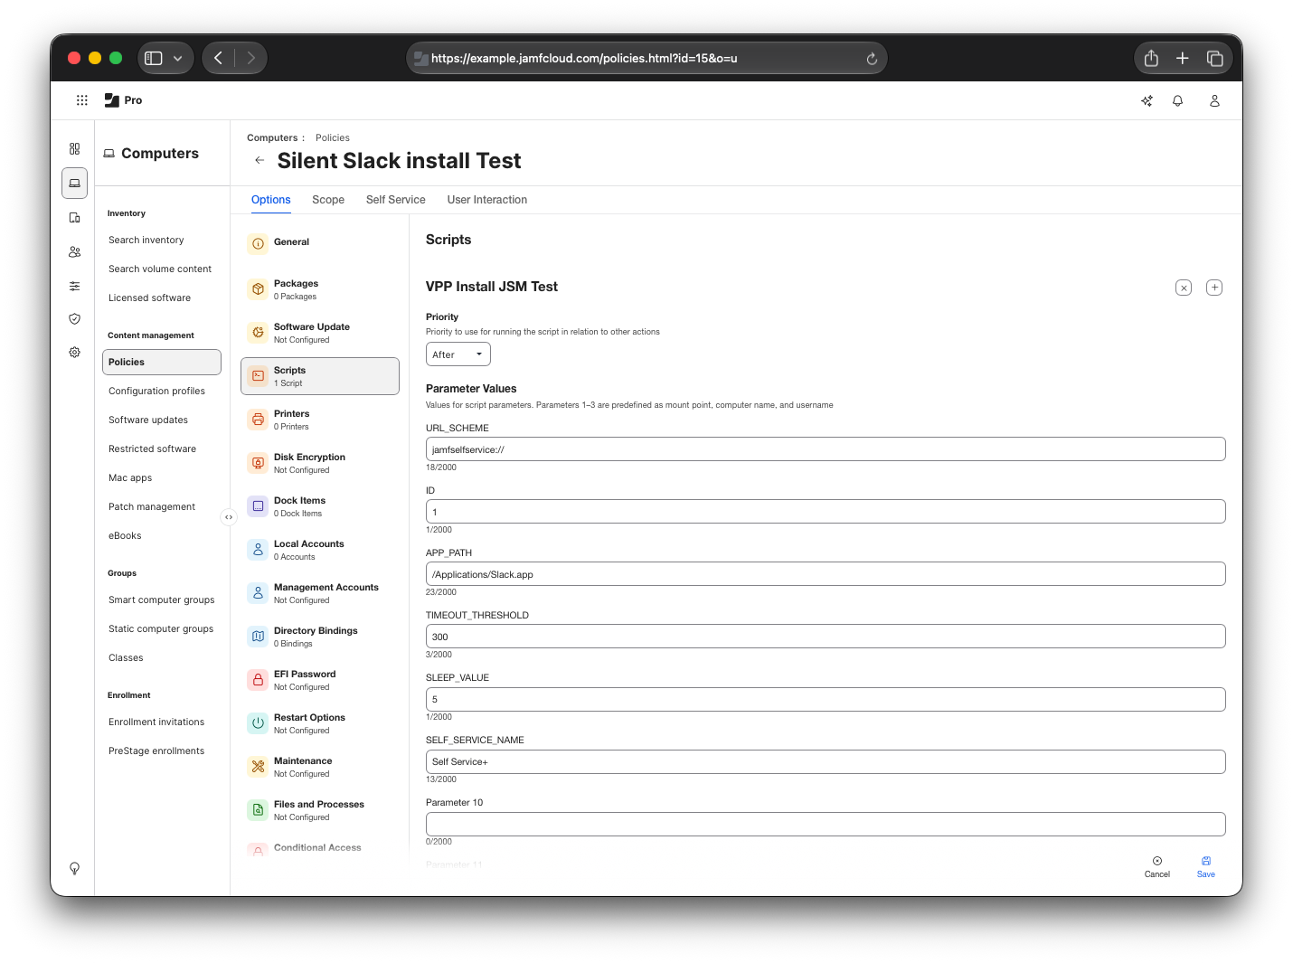Image resolution: width=1293 pixels, height=963 pixels.
Task: Open the Local Accounts payload
Action: pyautogui.click(x=320, y=550)
